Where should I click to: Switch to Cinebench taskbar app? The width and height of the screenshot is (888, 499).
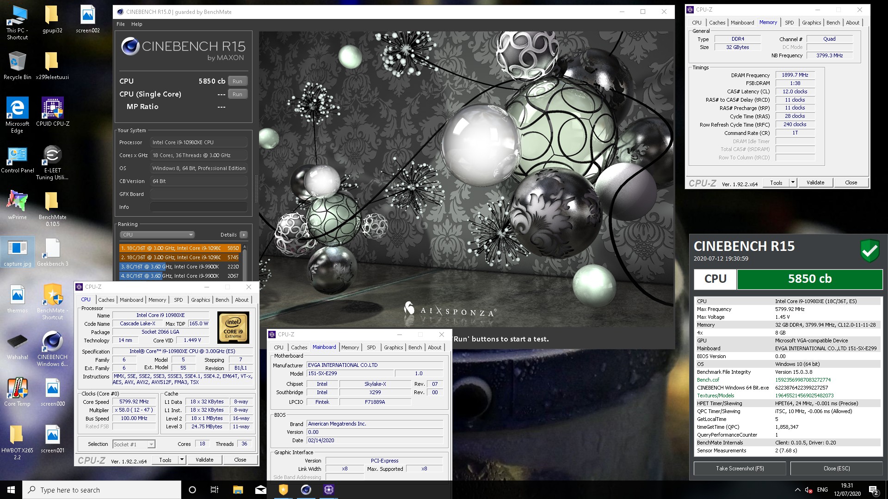[x=306, y=490]
